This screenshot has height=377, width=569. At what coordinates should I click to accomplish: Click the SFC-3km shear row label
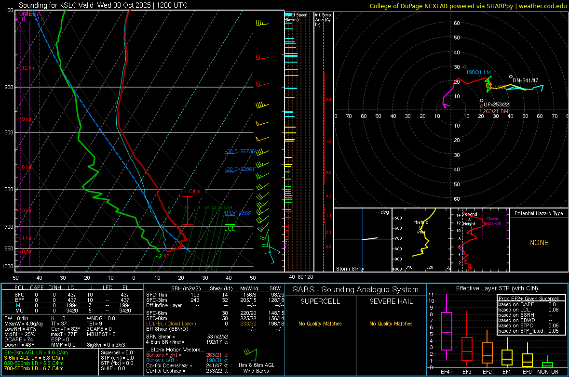click(x=156, y=300)
